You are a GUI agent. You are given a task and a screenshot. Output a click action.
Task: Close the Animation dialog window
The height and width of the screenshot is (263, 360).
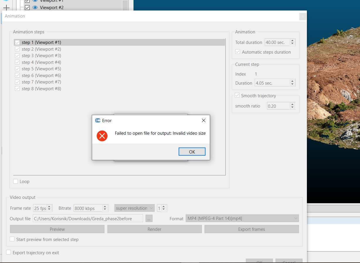click(x=303, y=16)
